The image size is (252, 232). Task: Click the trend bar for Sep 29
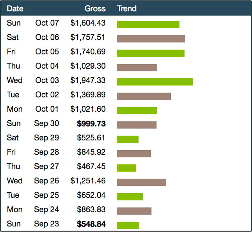click(128, 139)
